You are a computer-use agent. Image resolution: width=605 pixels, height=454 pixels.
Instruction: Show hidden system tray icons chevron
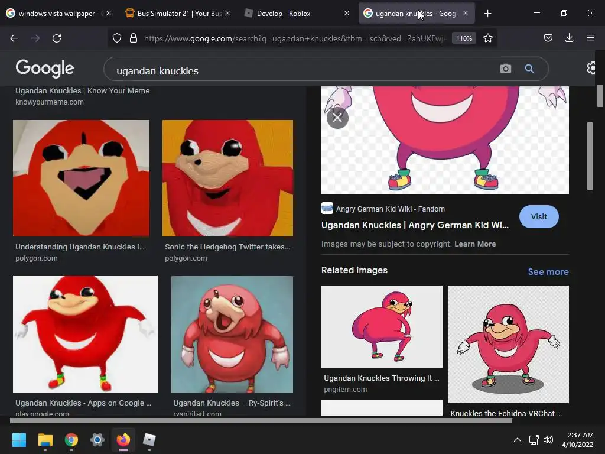click(x=518, y=440)
